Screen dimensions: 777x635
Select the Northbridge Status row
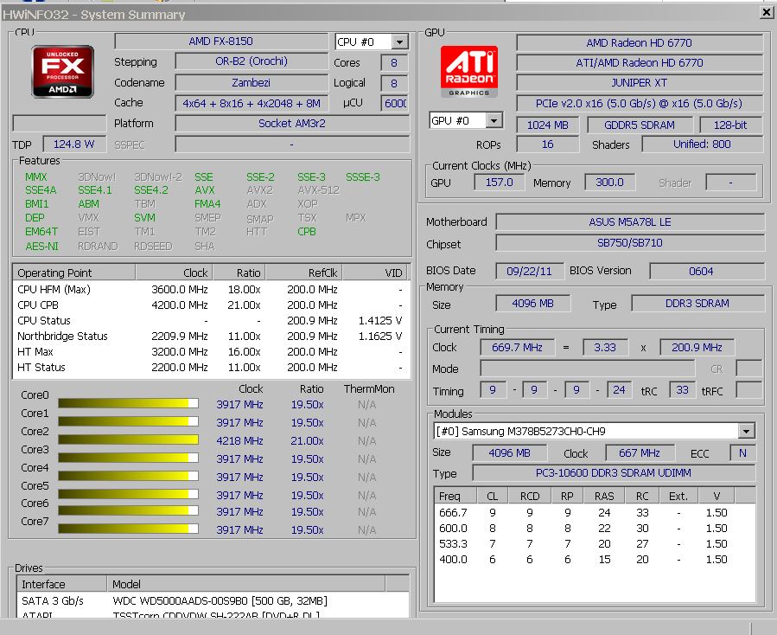pyautogui.click(x=211, y=336)
